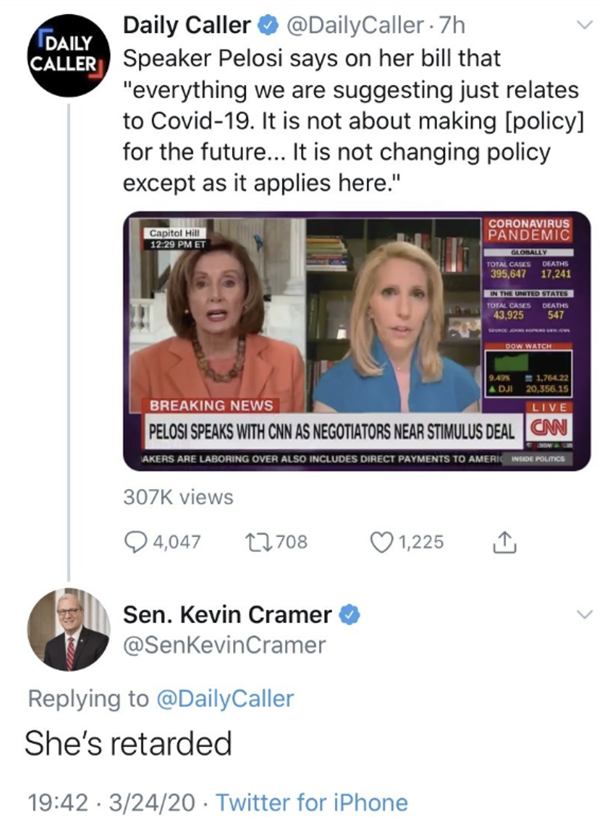
Task: Expand the Daily Caller tweet options chevron
Action: coord(584,25)
